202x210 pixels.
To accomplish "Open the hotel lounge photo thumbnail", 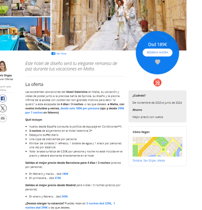I will point(25,8).
